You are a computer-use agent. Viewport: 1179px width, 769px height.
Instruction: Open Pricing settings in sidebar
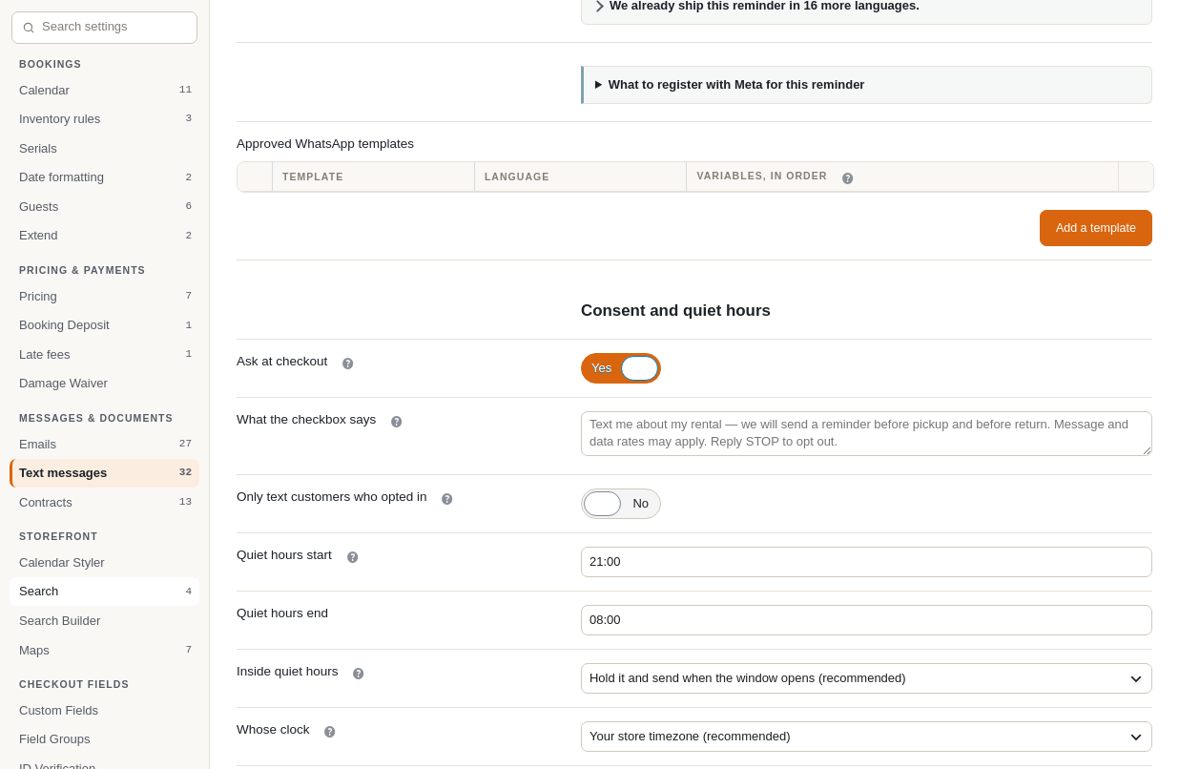click(x=105, y=297)
